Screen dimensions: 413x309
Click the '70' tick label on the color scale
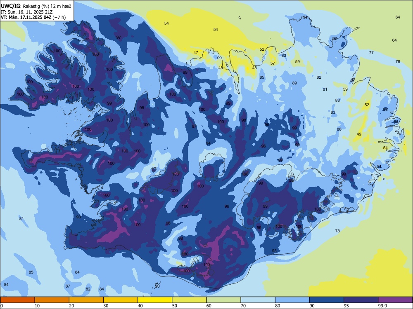coord(243,306)
